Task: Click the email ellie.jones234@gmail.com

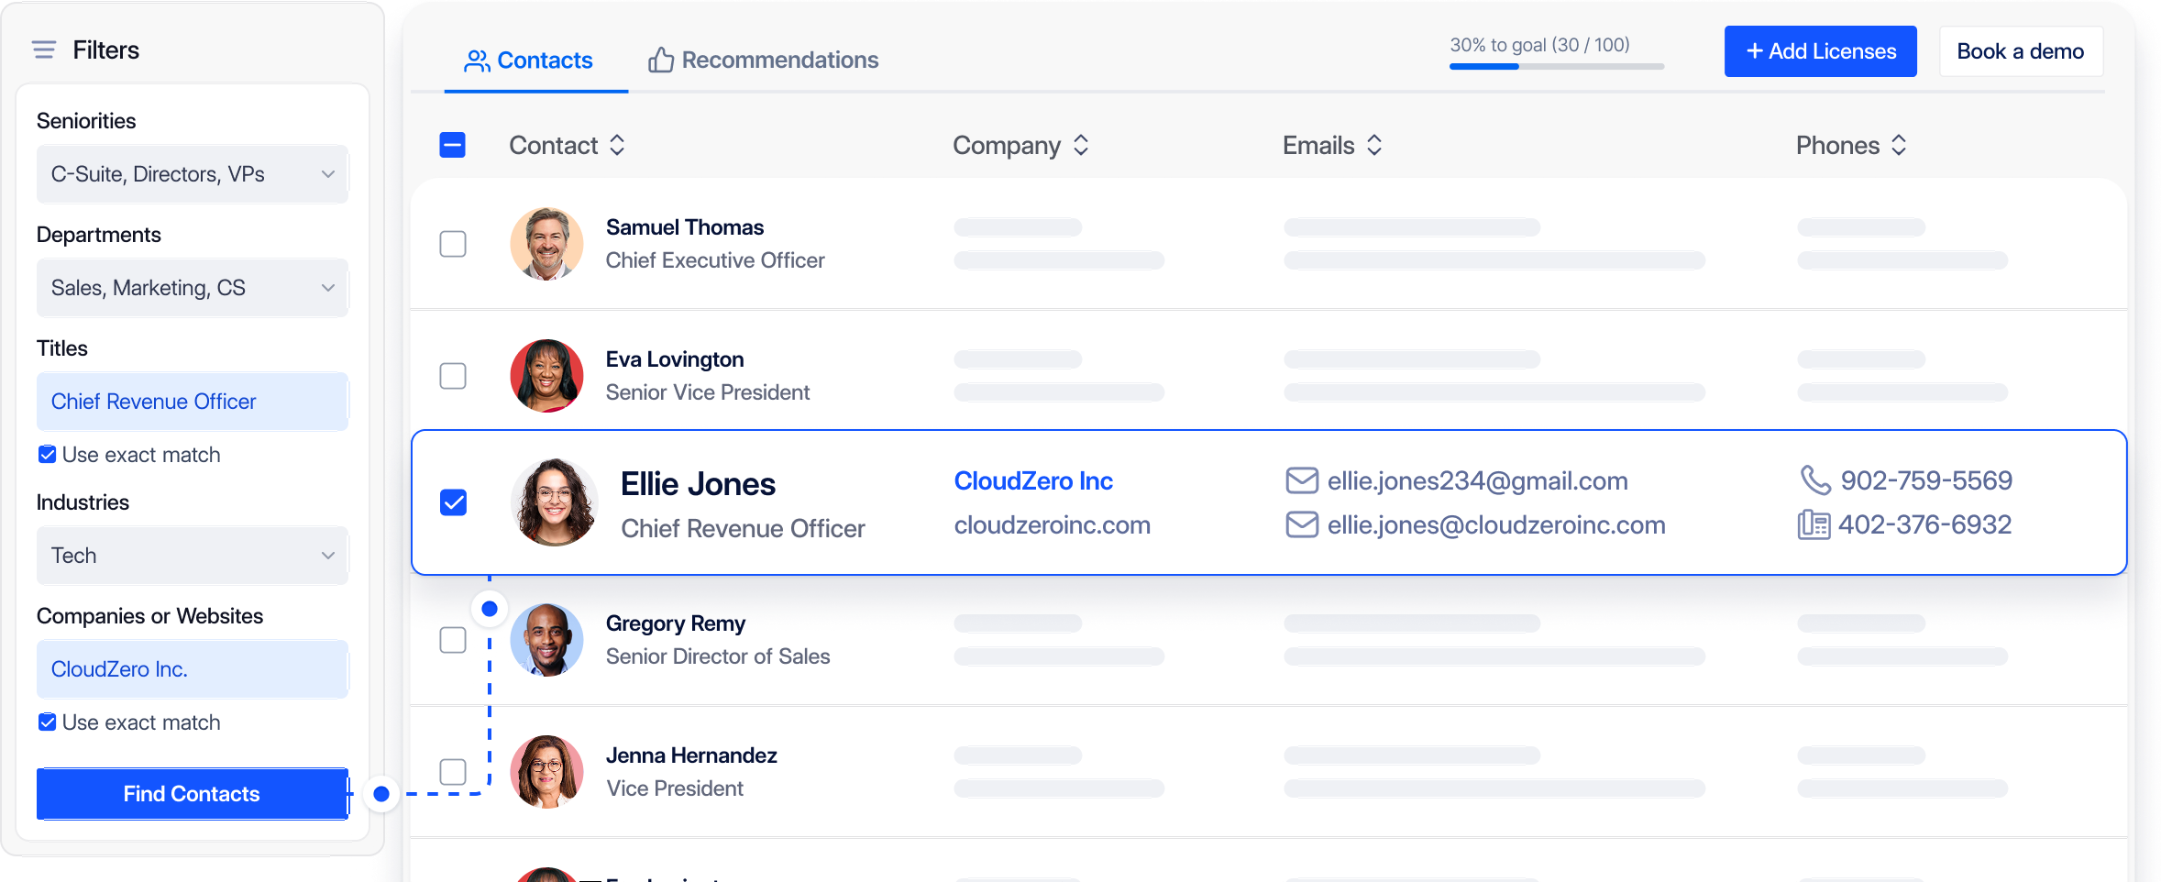Action: (1478, 480)
